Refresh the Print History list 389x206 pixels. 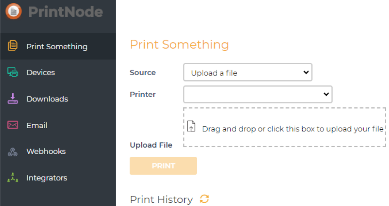[x=204, y=199]
